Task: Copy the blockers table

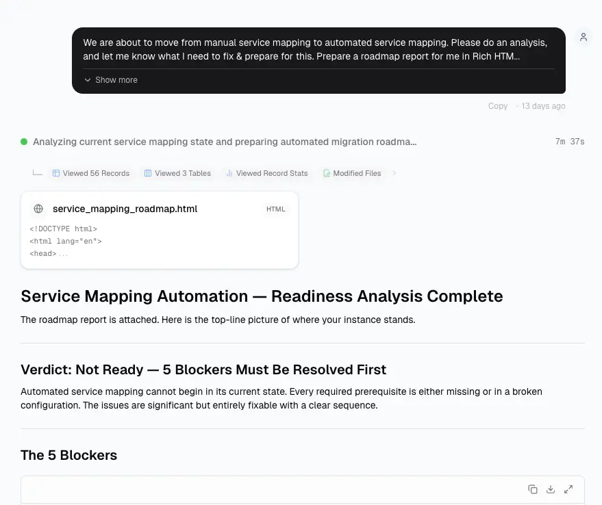Action: tap(533, 489)
